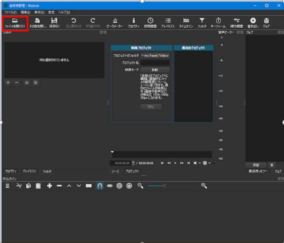The height and width of the screenshot is (243, 284).
Task: Open the Help menu
Action: click(x=64, y=12)
